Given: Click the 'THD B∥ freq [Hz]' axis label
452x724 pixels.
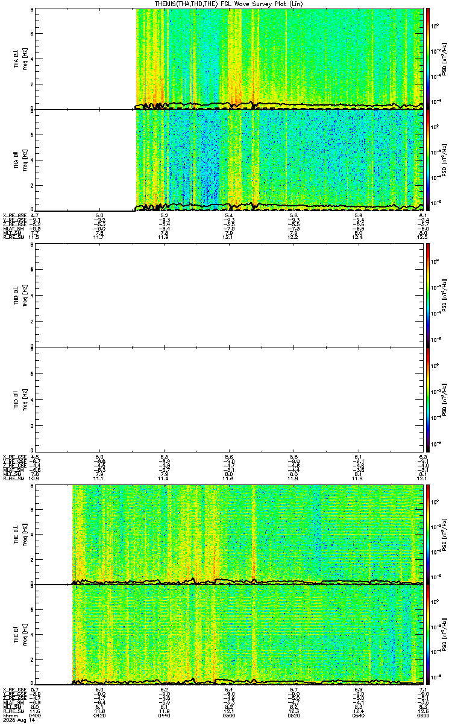Looking at the screenshot, I should (20, 399).
